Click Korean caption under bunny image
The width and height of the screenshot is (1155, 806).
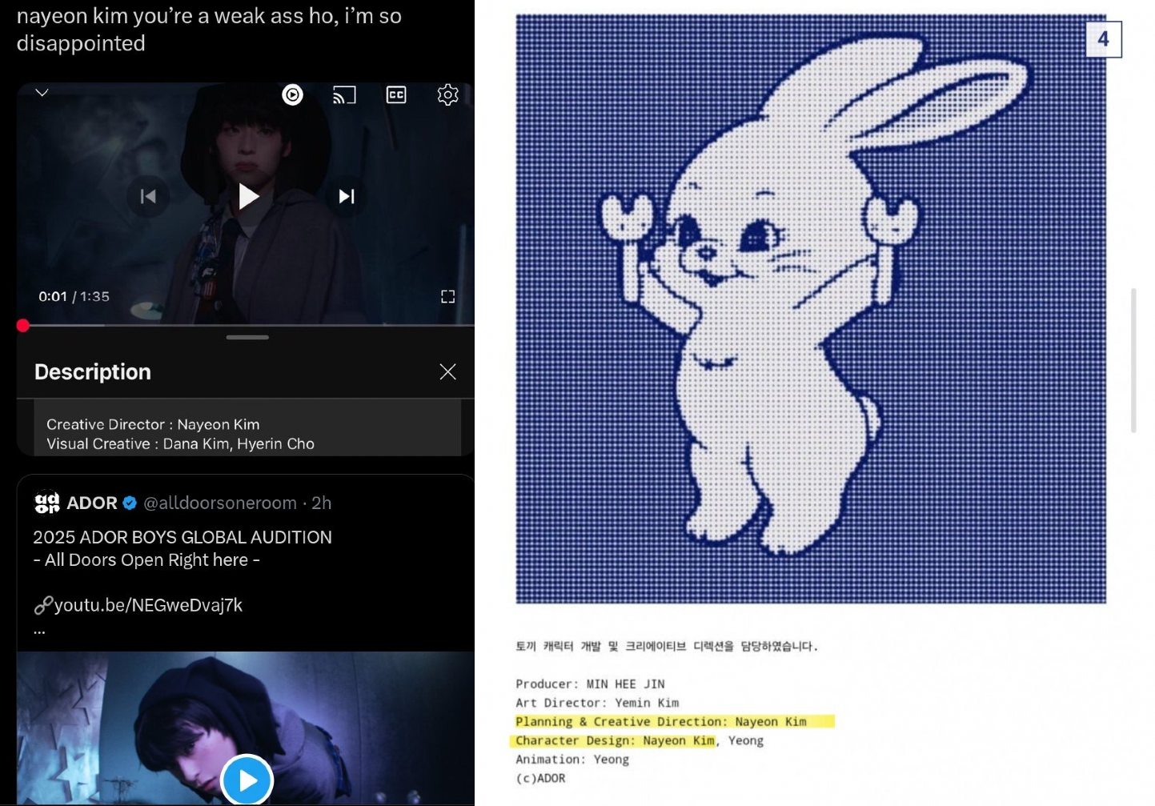[x=667, y=646]
